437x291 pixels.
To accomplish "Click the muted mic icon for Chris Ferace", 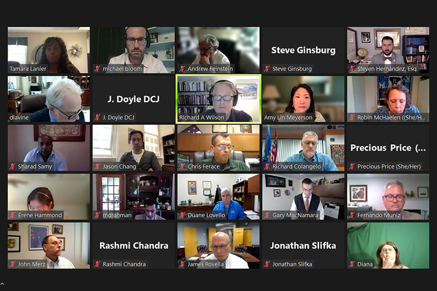I will click(x=182, y=167).
